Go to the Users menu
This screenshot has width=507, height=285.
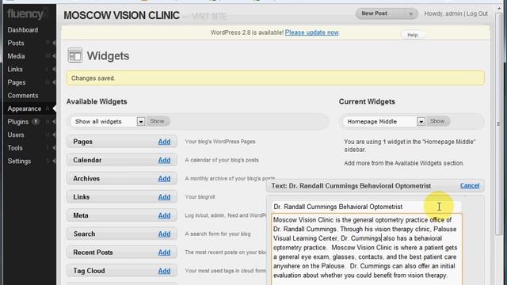(16, 135)
